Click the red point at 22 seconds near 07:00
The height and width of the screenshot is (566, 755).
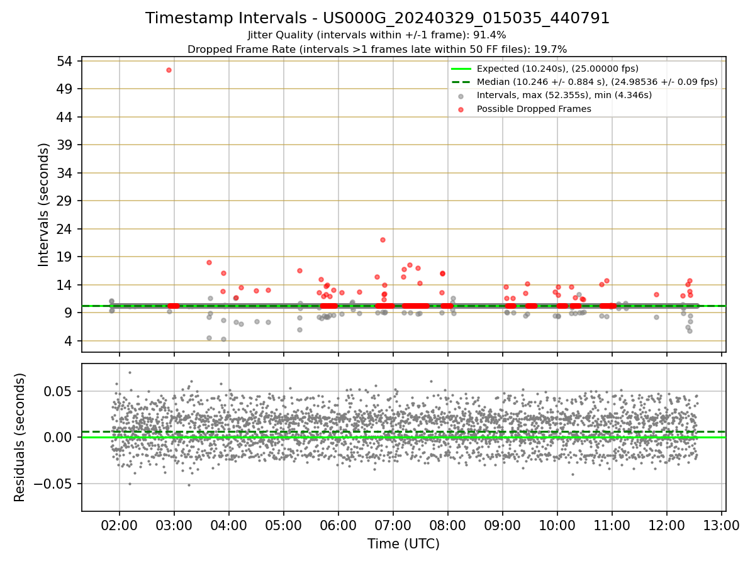click(383, 240)
